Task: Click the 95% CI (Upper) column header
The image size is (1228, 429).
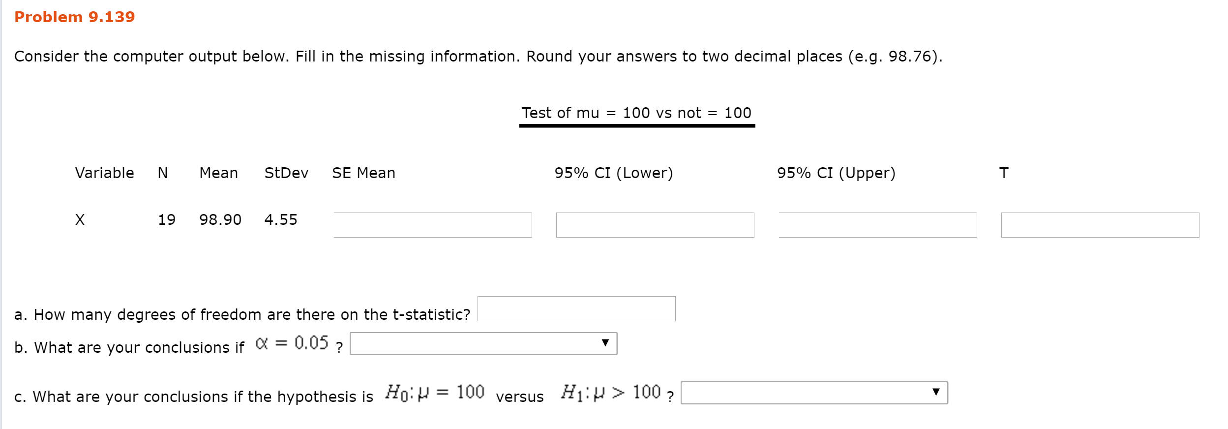Action: pos(836,173)
